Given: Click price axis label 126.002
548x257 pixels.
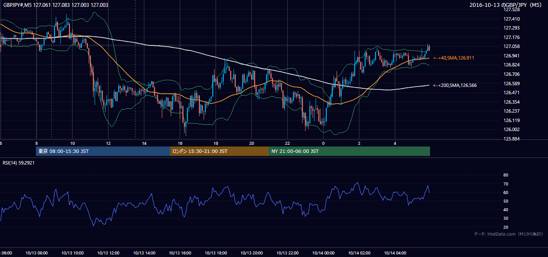Looking at the screenshot, I should (x=512, y=129).
